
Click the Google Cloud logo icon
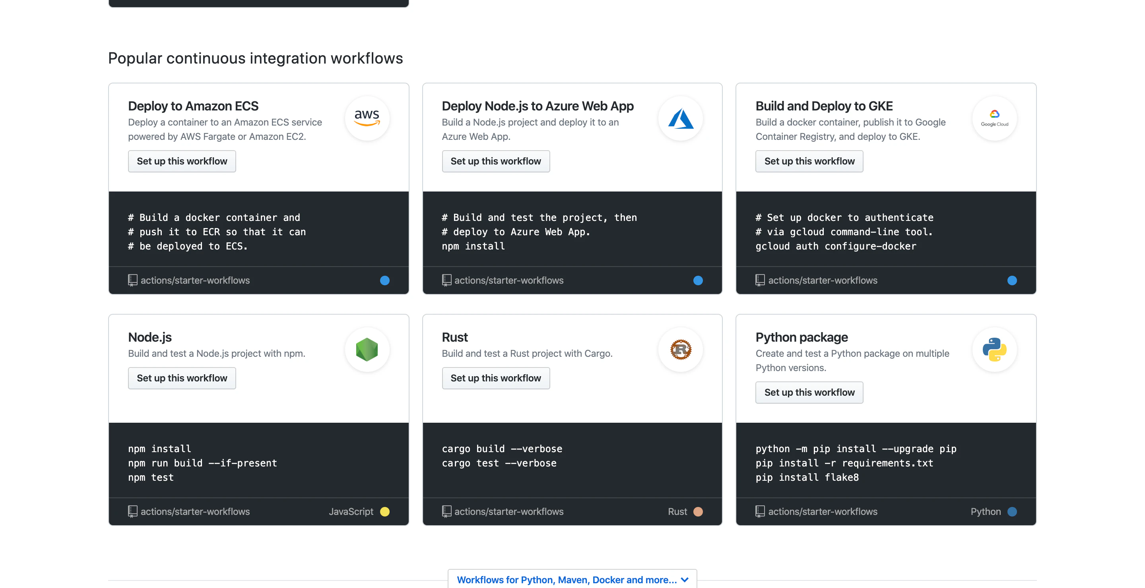point(994,118)
